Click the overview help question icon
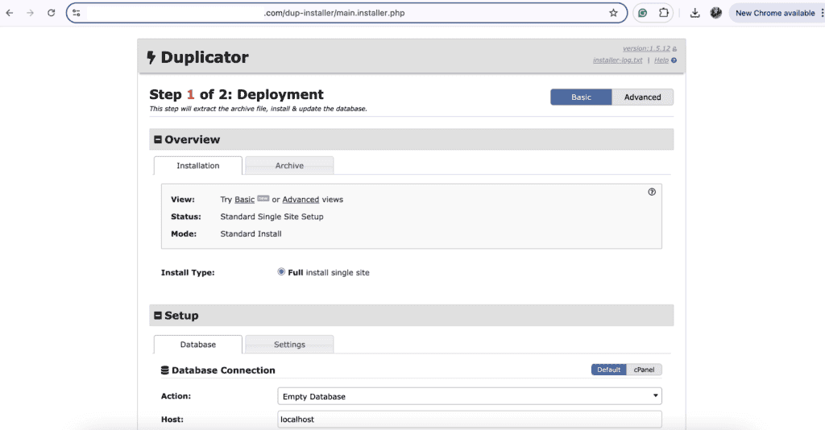Screen dimensions: 825x430 (x=652, y=192)
